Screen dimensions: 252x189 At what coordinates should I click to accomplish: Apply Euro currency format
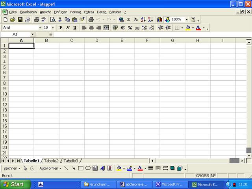coord(122,28)
